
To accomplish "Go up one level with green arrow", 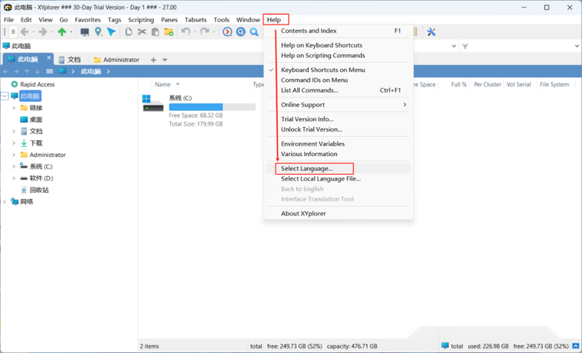I will (x=62, y=32).
